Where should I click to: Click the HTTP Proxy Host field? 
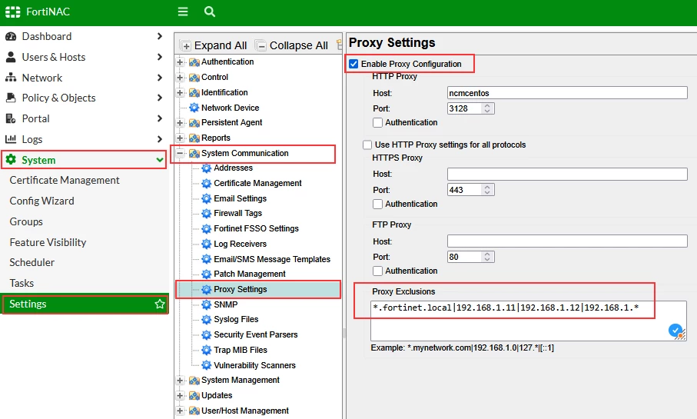(x=567, y=92)
